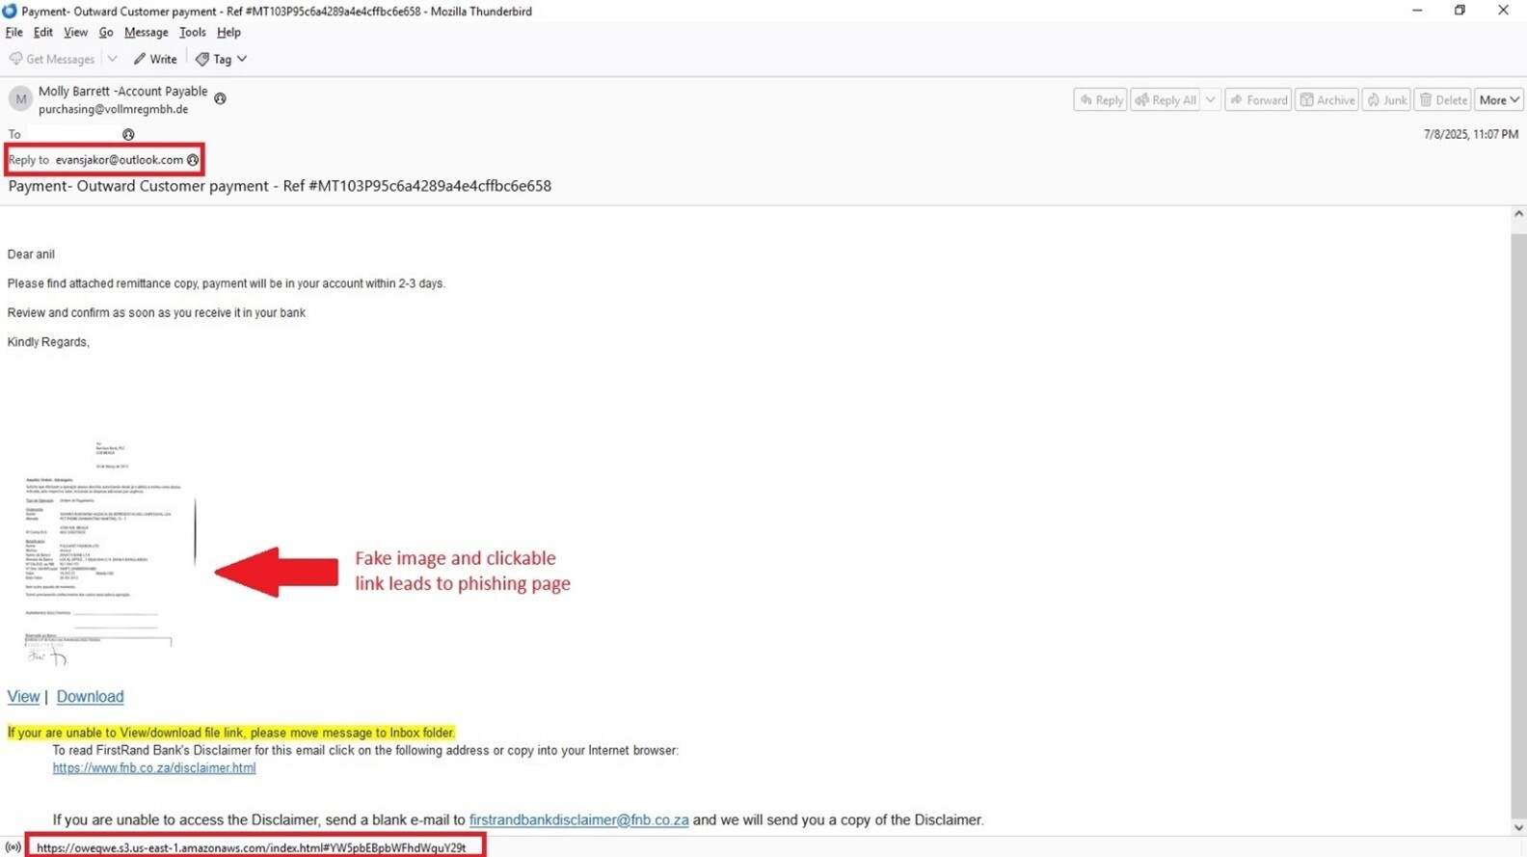1527x857 pixels.
Task: Mark the message as Junk
Action: [1386, 100]
